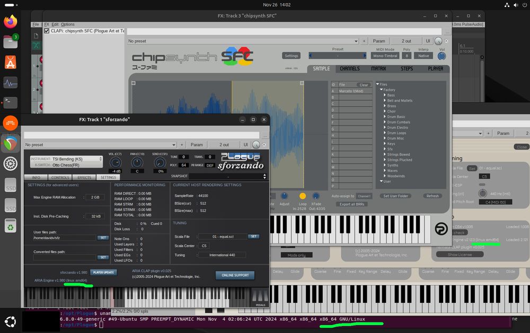
Task: Click the sforzando FX wet/dry mix knob
Action: pyautogui.click(x=256, y=145)
